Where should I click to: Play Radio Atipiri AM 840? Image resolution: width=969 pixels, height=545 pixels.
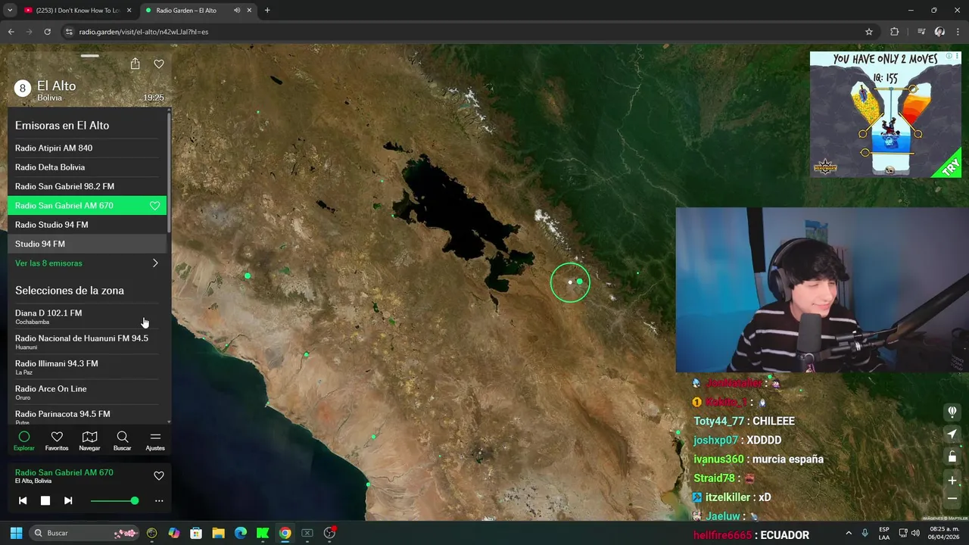click(87, 148)
